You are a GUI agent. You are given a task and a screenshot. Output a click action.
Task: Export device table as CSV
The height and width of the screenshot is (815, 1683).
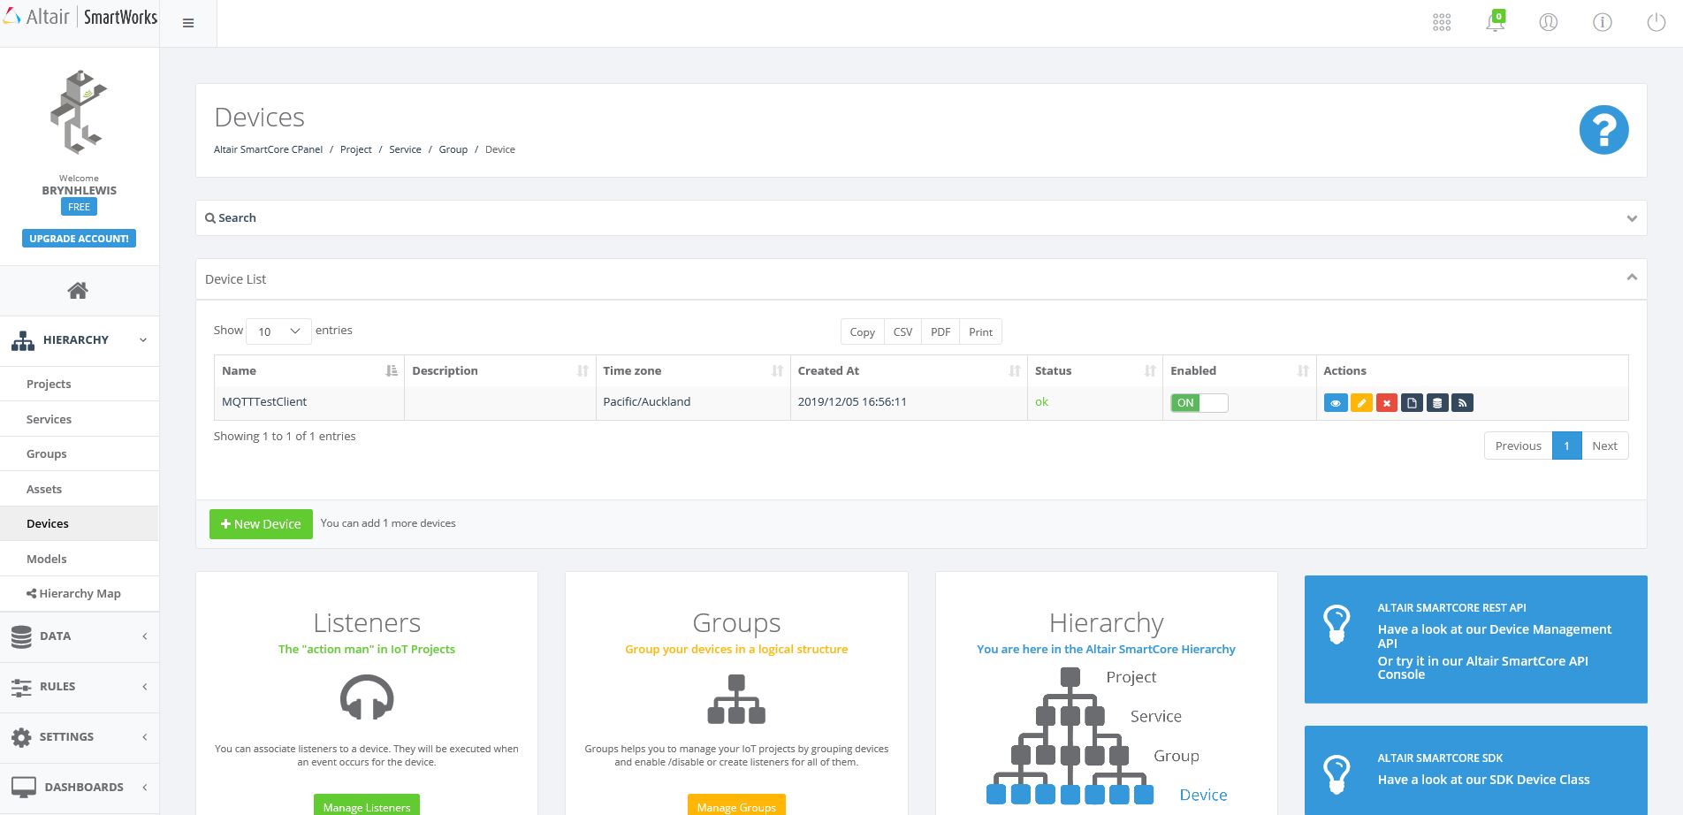902,331
